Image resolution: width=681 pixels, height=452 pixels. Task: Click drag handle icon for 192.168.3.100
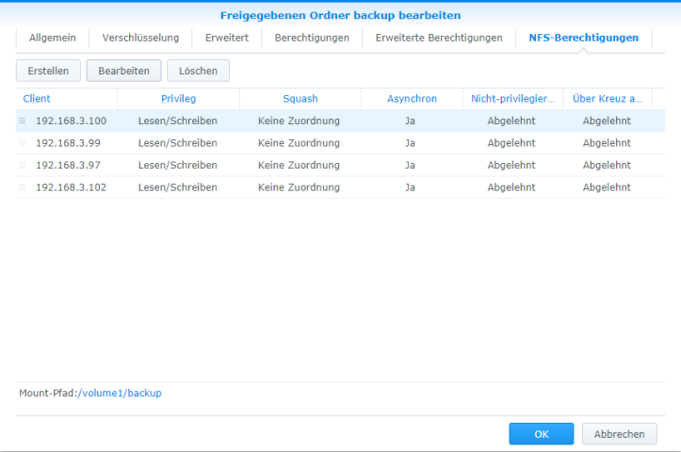tap(23, 121)
